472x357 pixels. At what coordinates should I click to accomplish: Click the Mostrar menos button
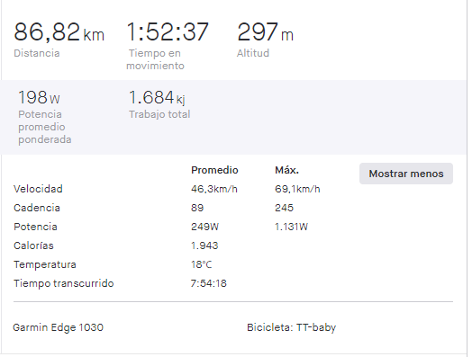(x=406, y=174)
